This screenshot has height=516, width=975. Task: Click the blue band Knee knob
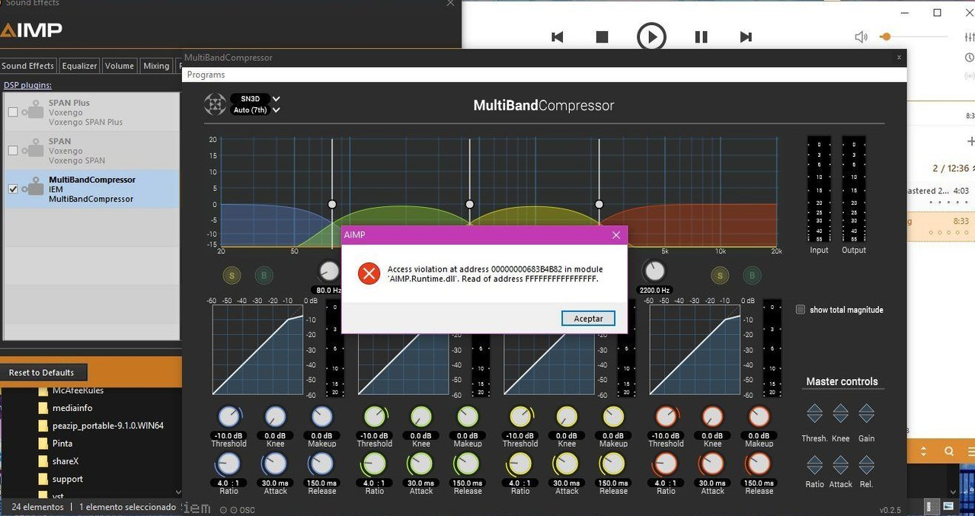coord(275,416)
